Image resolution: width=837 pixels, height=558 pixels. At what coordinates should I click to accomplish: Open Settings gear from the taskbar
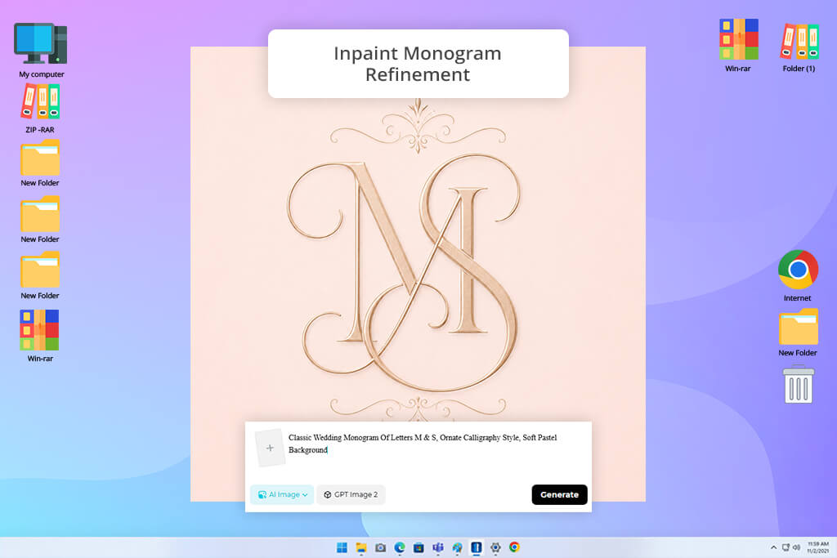click(x=496, y=547)
